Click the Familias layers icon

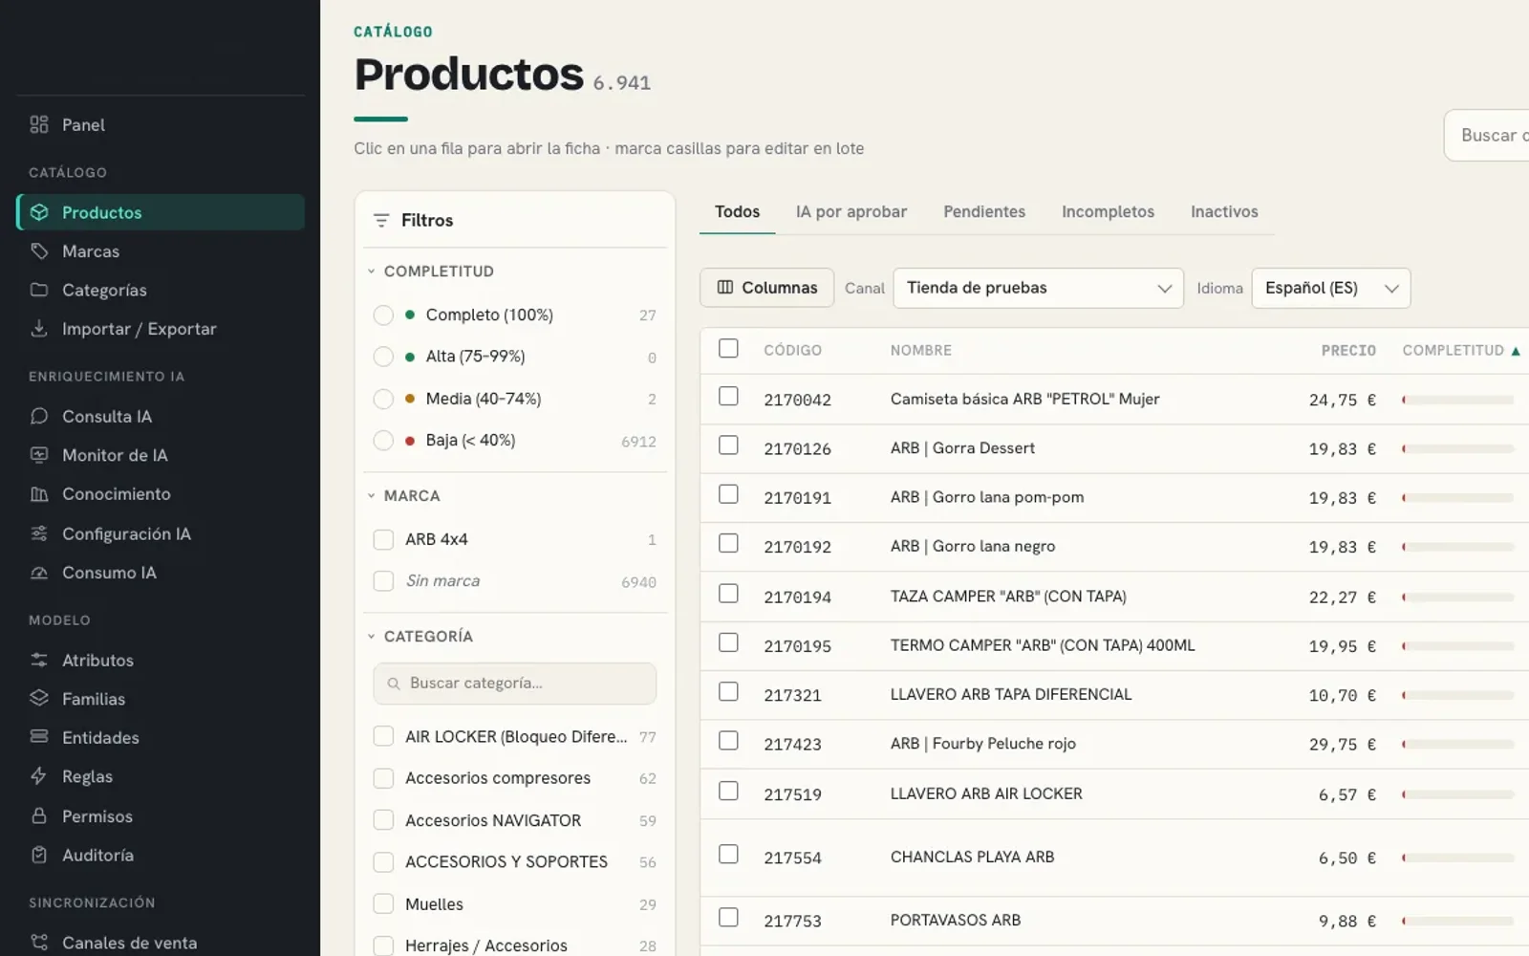click(x=39, y=699)
